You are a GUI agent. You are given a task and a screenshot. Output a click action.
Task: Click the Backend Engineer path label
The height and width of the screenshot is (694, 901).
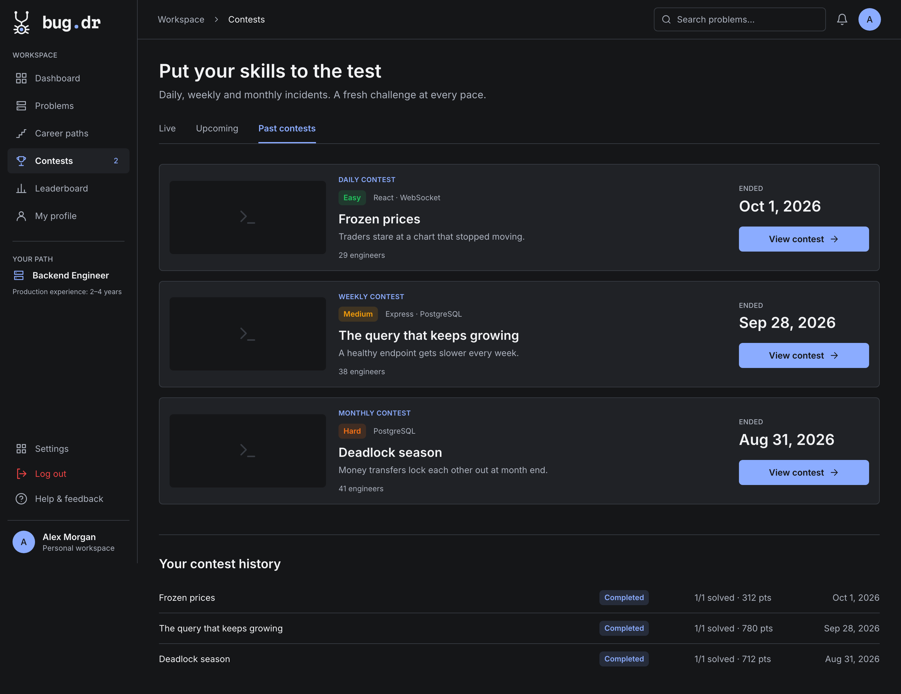70,275
